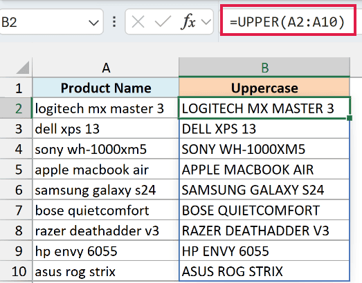The image size is (362, 283).
Task: Click the Uppercase header cell
Action: (264, 88)
